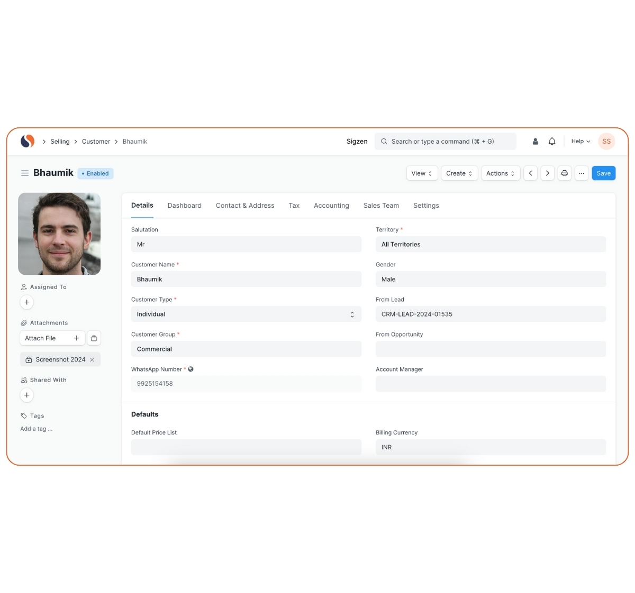Viewport: 635px width, 593px height.
Task: Open the Sales Team tab
Action: tap(381, 206)
